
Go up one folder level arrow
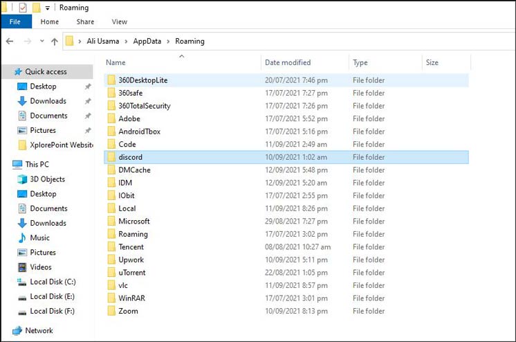tap(55, 42)
